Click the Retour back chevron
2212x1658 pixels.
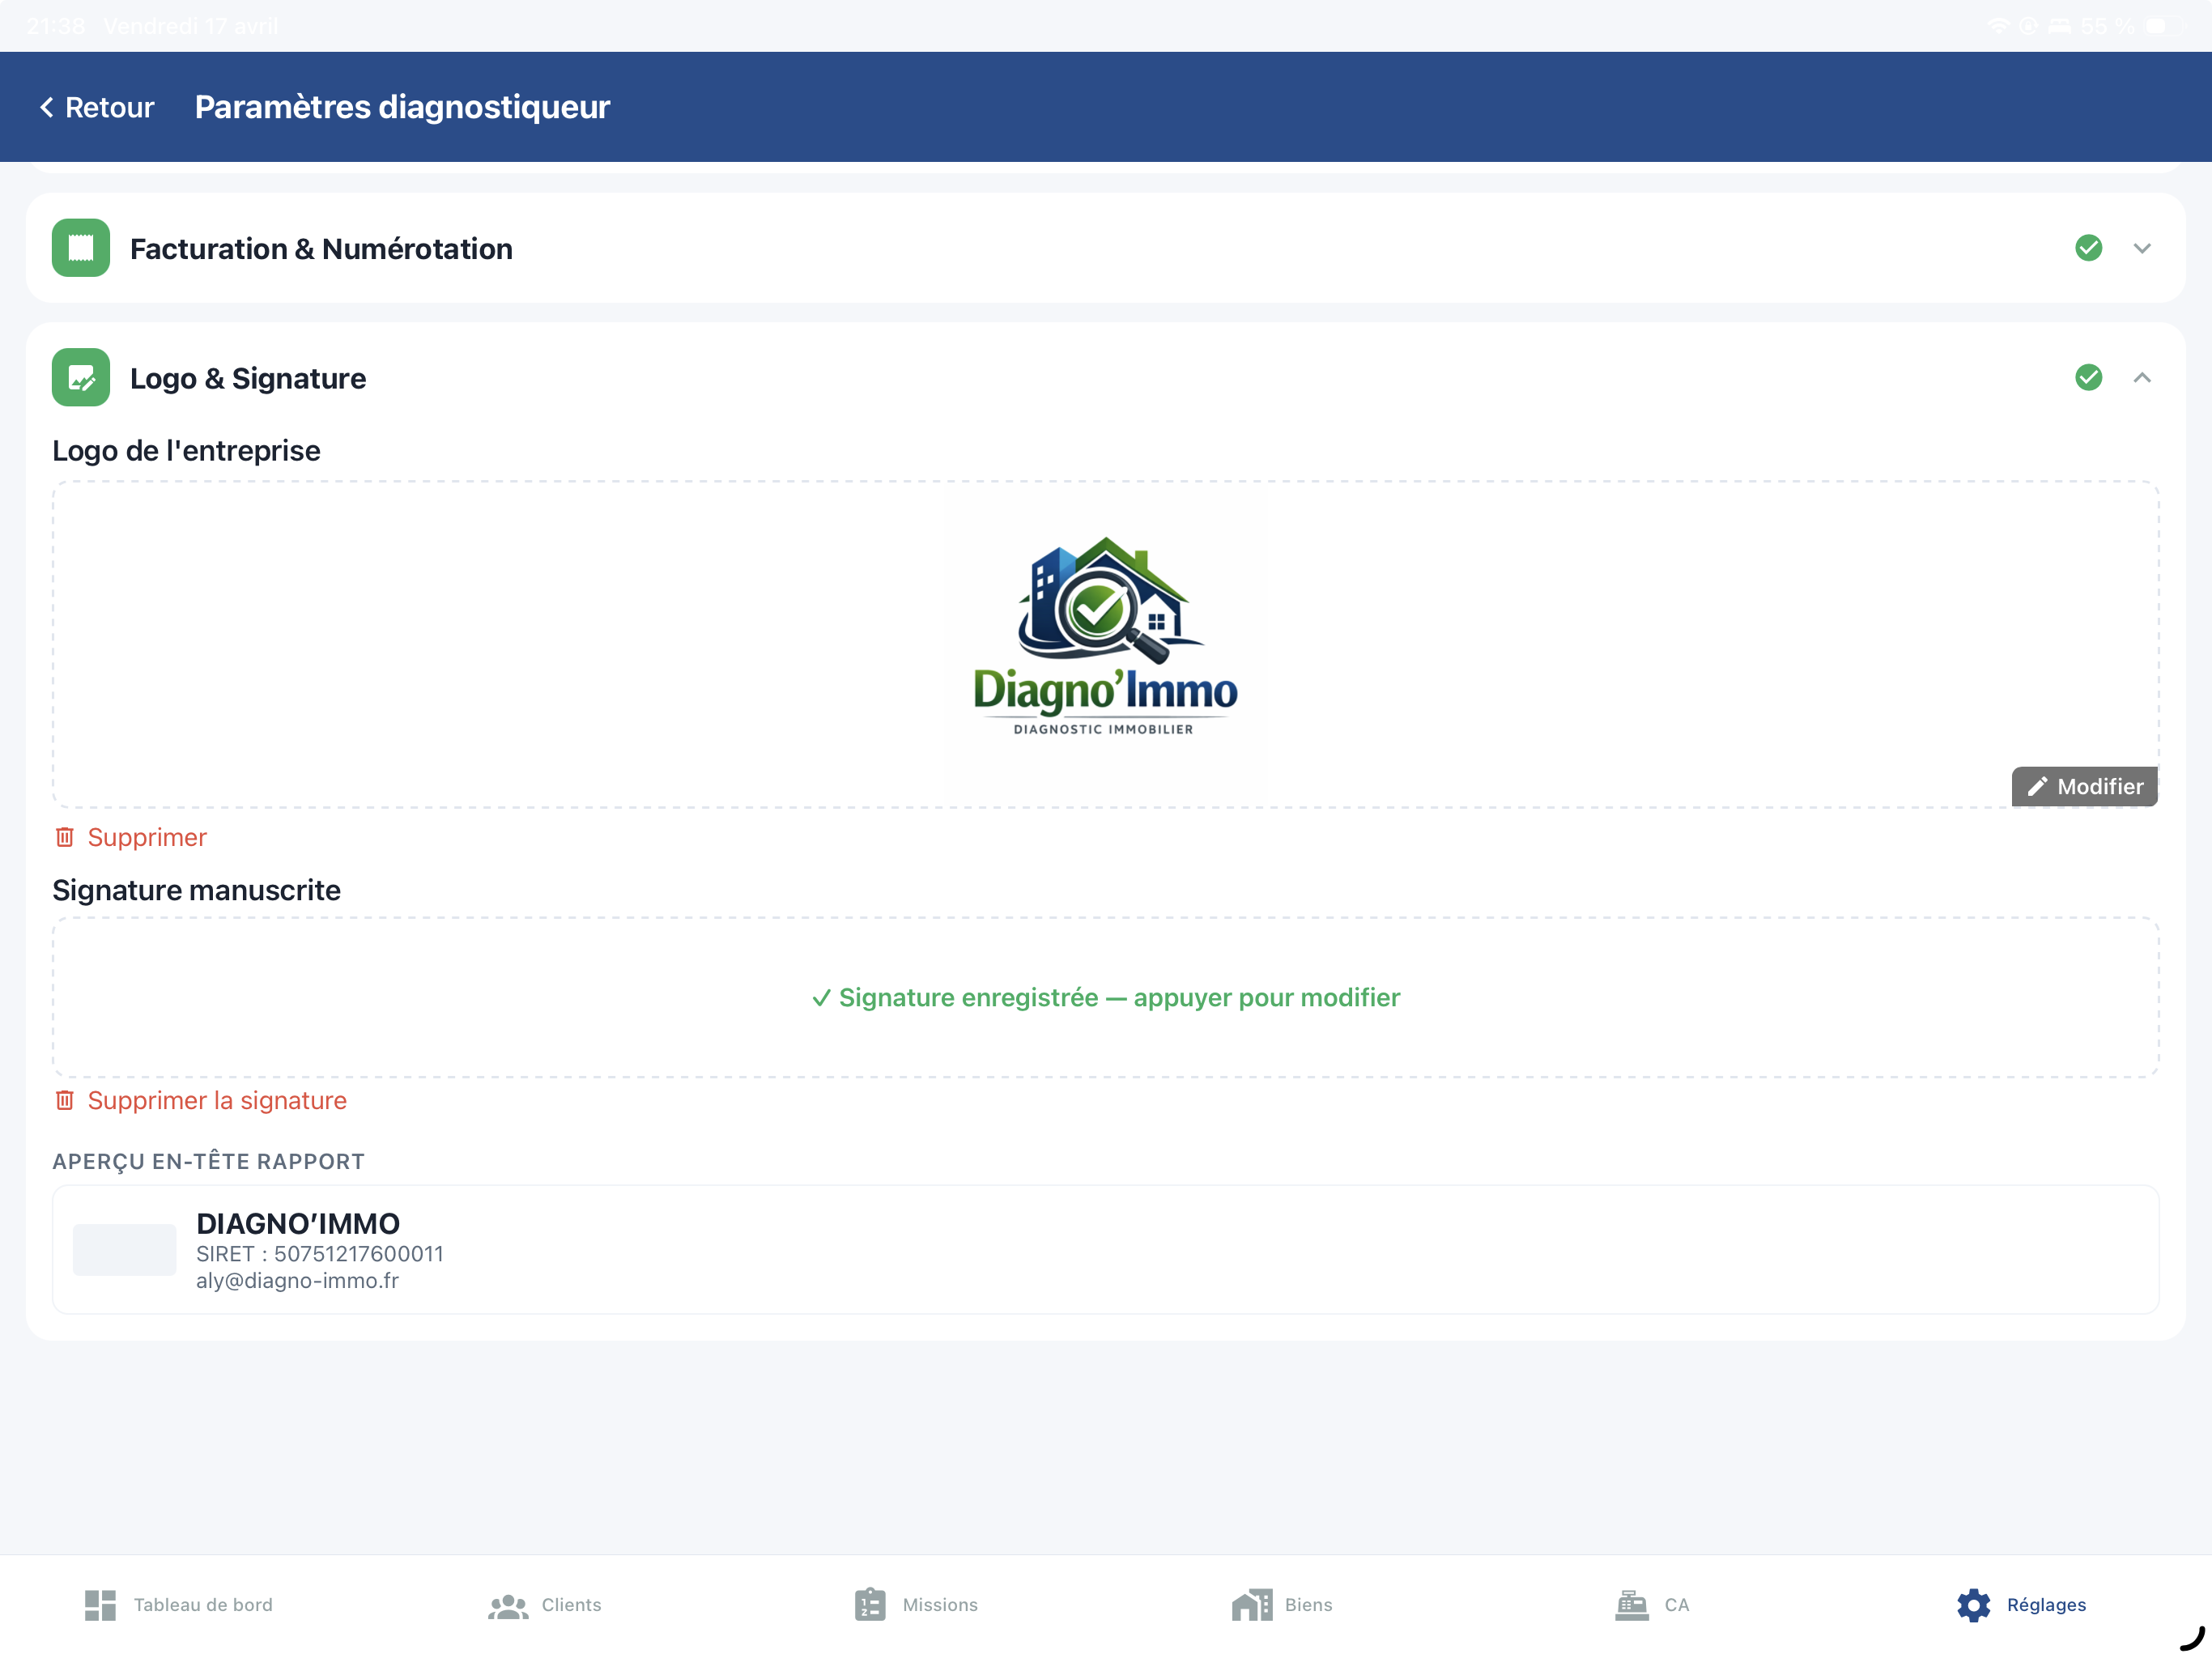point(47,107)
